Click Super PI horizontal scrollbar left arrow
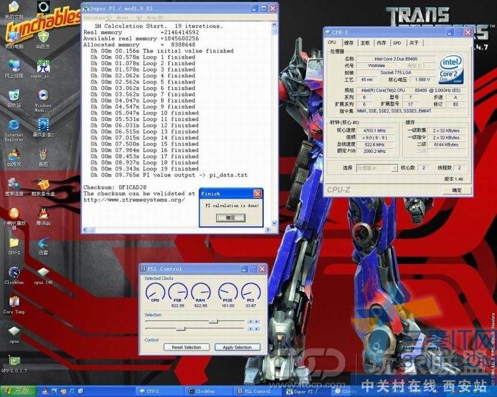The image size is (497, 397). tap(85, 230)
